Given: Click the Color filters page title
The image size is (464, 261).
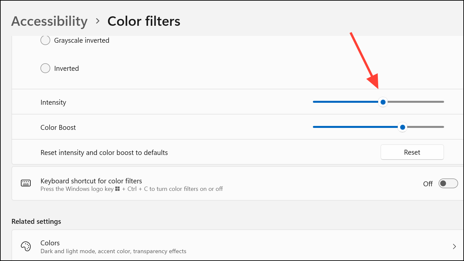Looking at the screenshot, I should click(x=144, y=21).
